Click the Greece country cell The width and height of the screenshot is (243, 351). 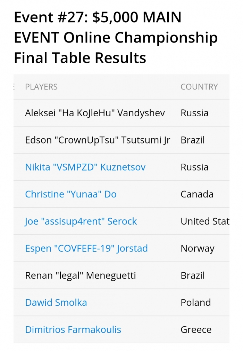coord(196,330)
